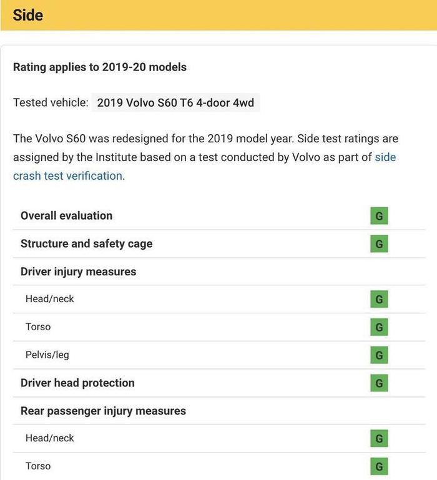
Task: Click Pelvis/leg G rating badge
Action: pyautogui.click(x=378, y=355)
